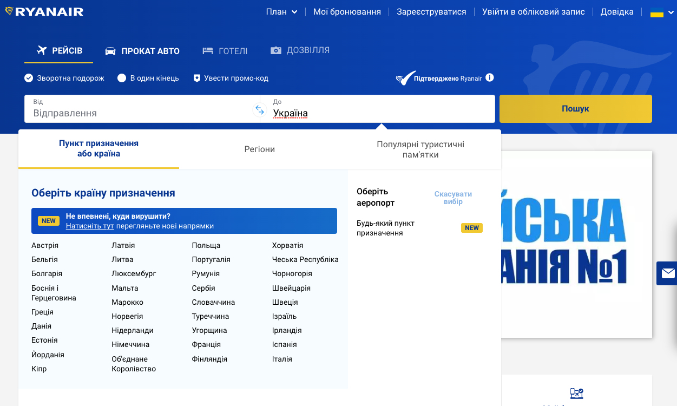Choose Данія from country list

(x=41, y=326)
